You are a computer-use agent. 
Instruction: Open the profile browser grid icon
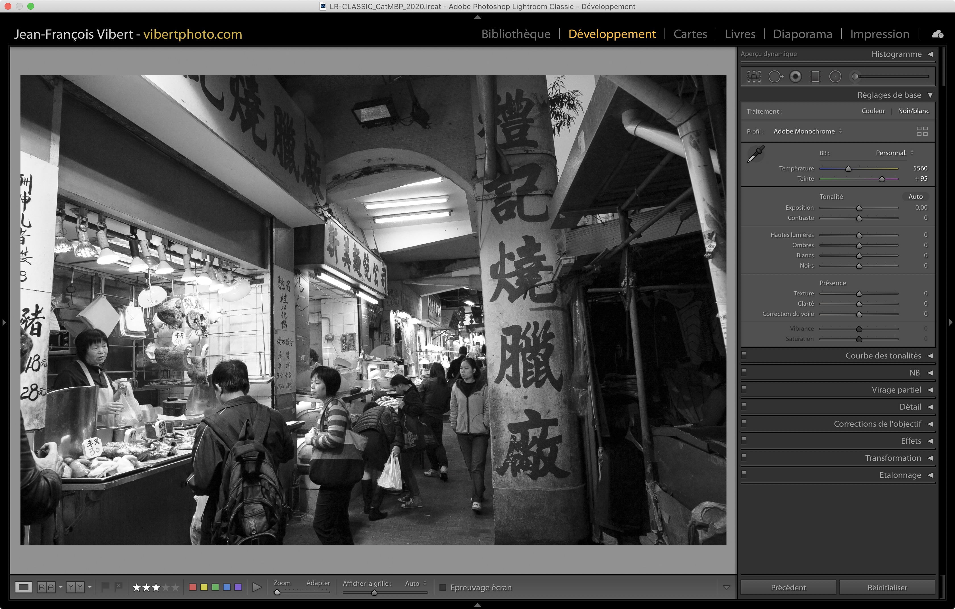(x=922, y=131)
